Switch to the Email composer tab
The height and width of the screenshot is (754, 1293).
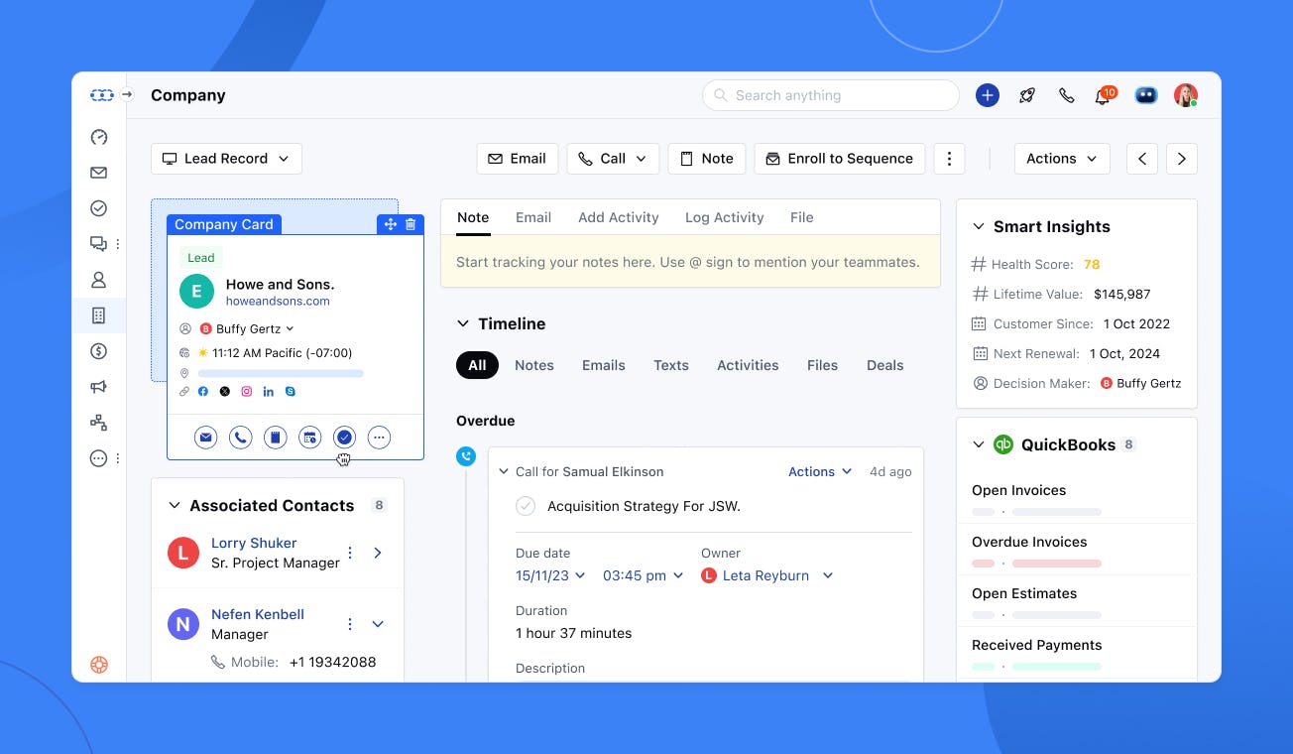pyautogui.click(x=533, y=217)
